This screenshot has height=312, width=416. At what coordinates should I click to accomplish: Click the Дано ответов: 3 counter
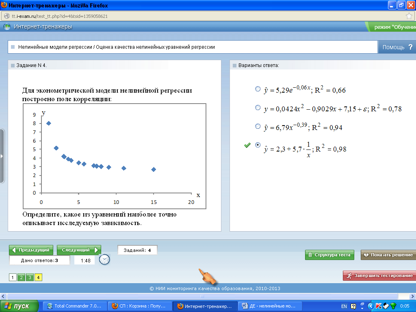39,260
